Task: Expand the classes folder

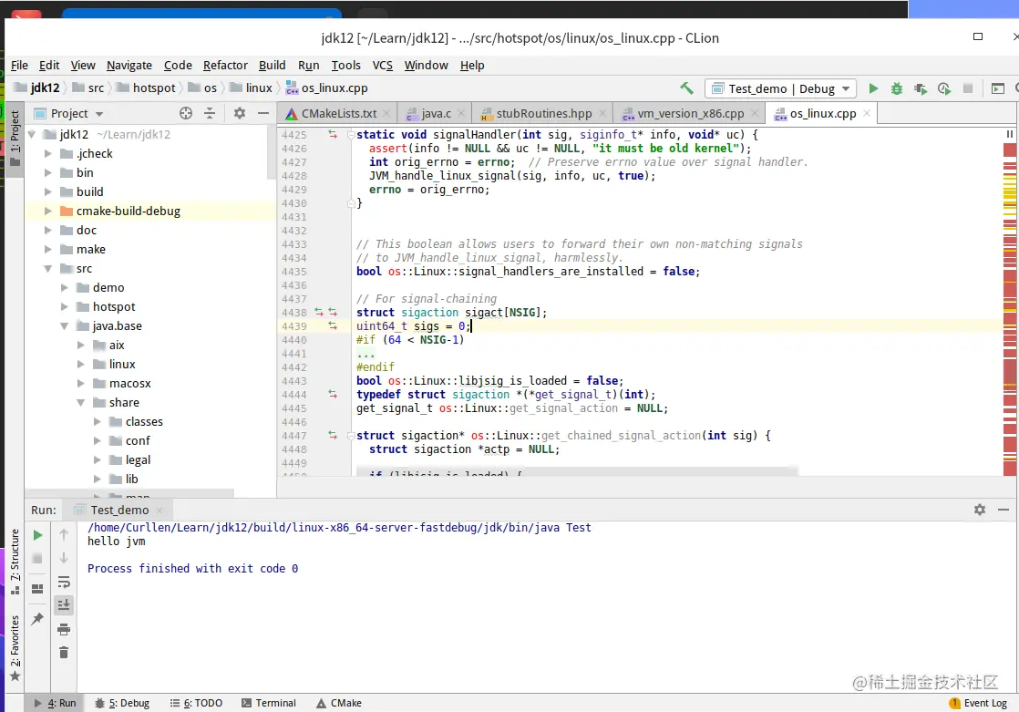Action: [x=97, y=421]
